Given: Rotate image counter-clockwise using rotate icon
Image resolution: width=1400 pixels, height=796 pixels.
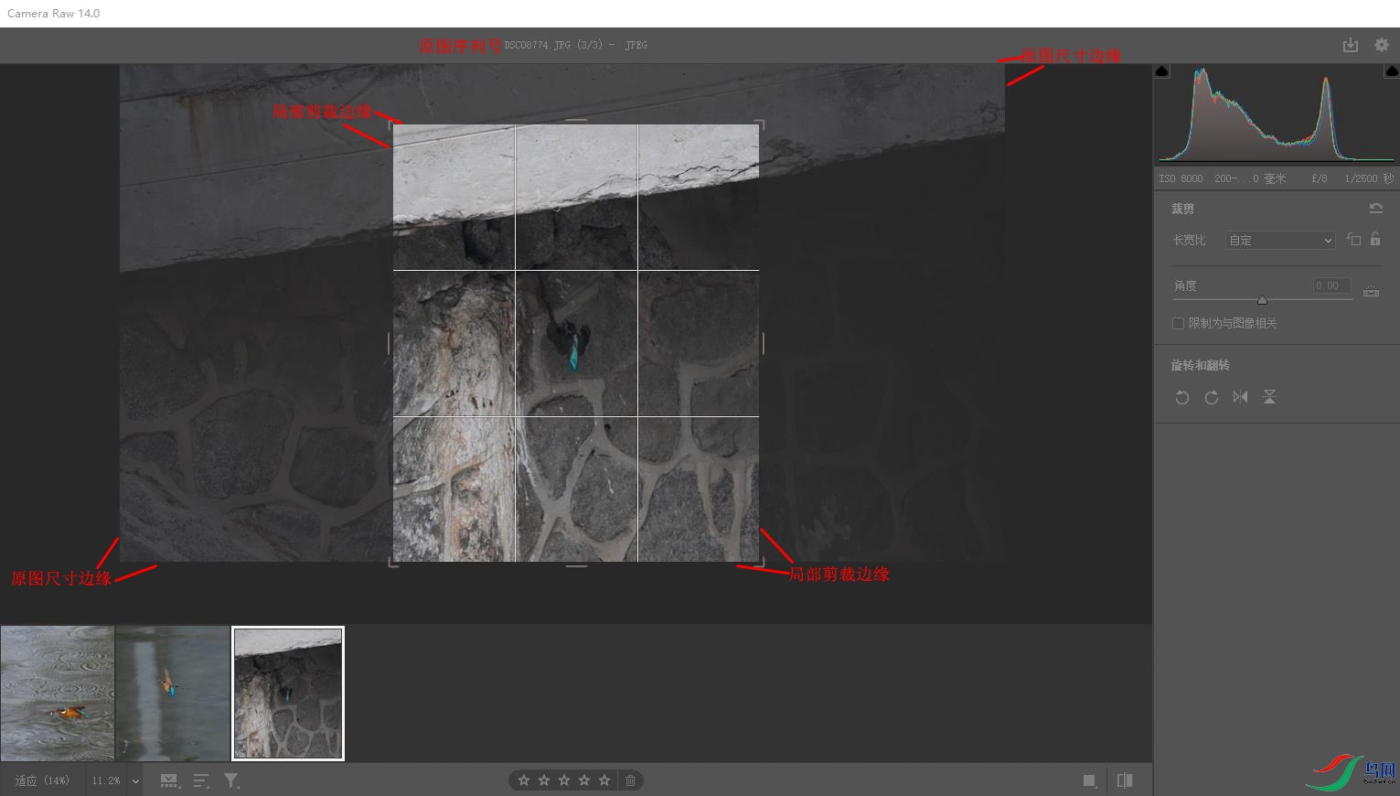Looking at the screenshot, I should pos(1182,397).
